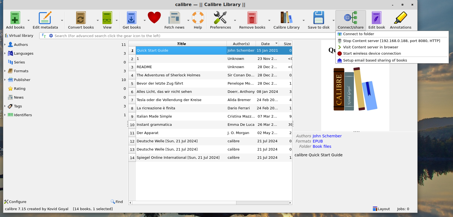Open the EPUB format link

318,141
